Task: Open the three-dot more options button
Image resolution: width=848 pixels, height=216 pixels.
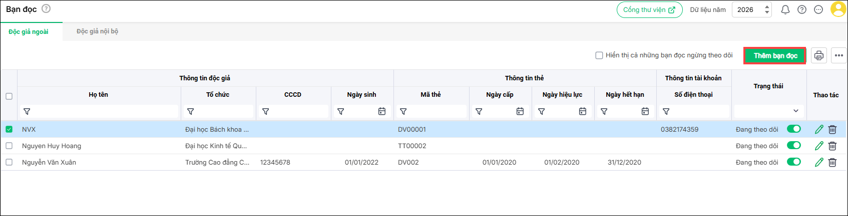Action: 839,55
